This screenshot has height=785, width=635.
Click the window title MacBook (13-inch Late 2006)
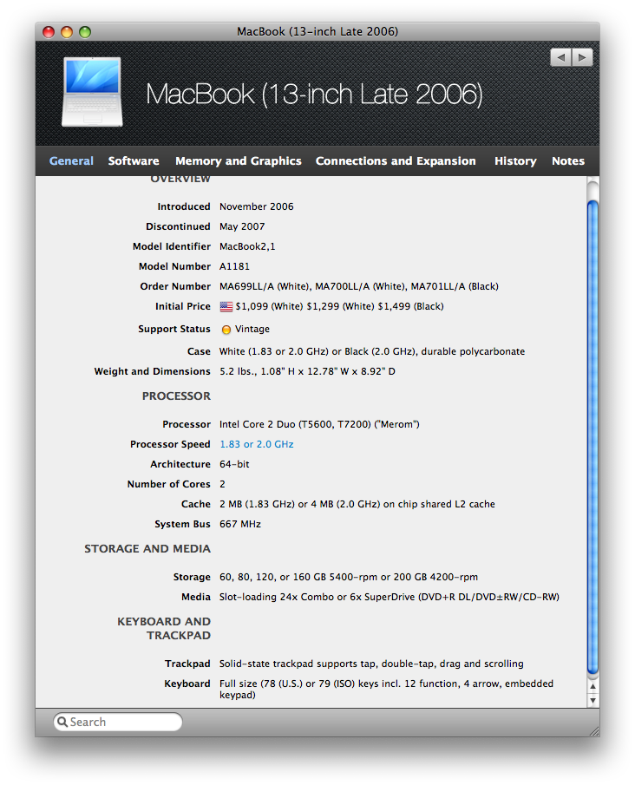[x=317, y=31]
